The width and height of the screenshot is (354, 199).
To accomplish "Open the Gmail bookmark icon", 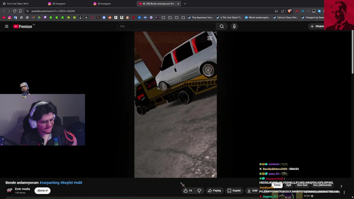I will click(x=33, y=17).
